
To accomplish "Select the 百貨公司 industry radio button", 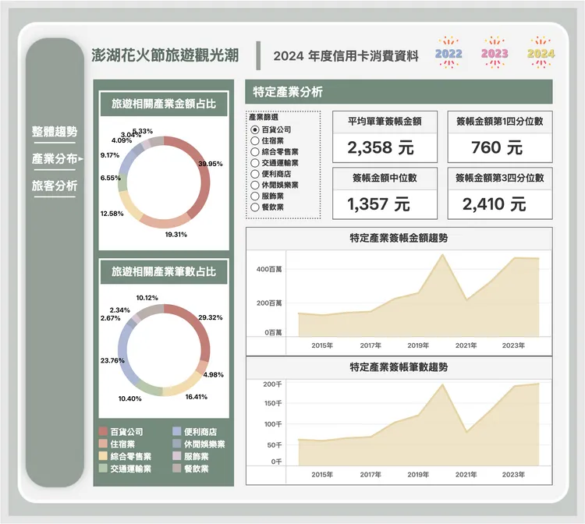I will [x=255, y=129].
